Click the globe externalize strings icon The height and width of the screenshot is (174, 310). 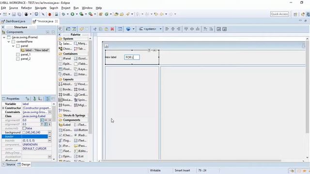128,29
